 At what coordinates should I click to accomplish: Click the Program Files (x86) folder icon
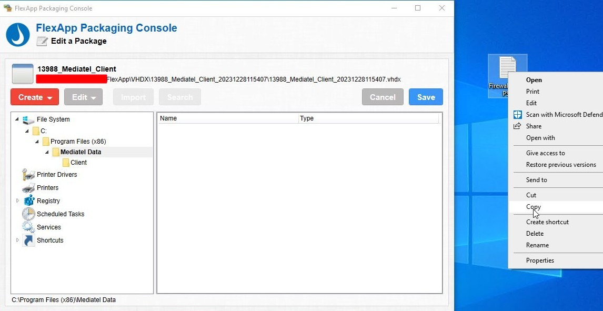(x=46, y=142)
